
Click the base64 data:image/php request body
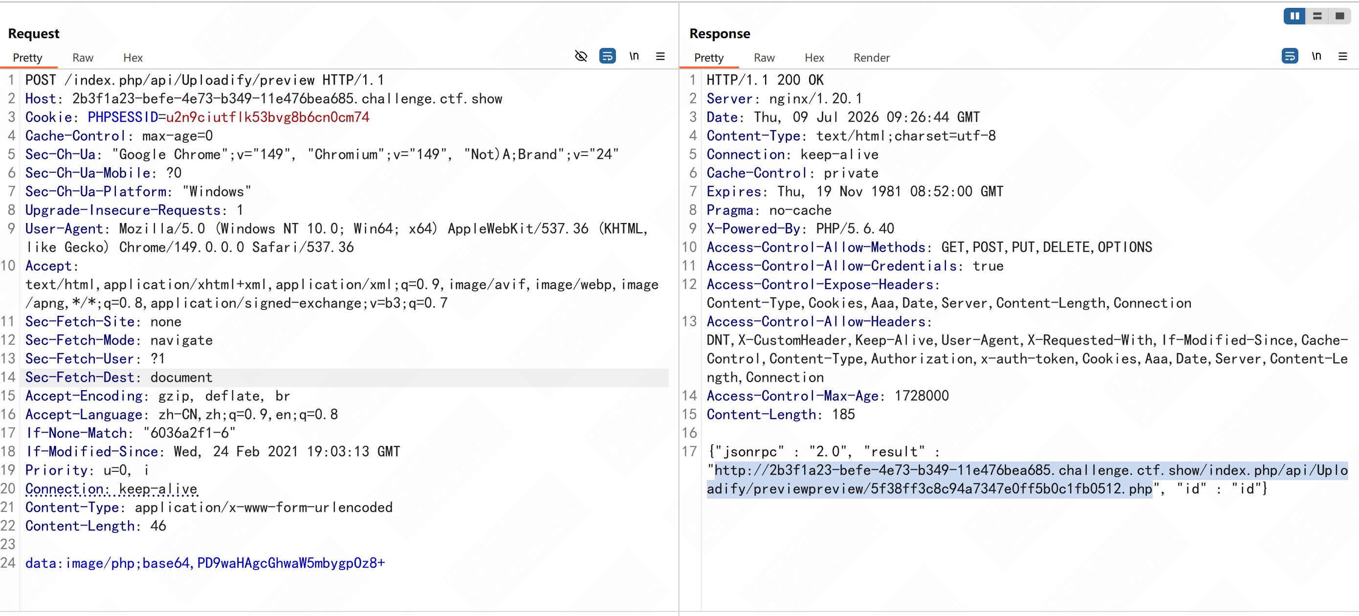[205, 563]
